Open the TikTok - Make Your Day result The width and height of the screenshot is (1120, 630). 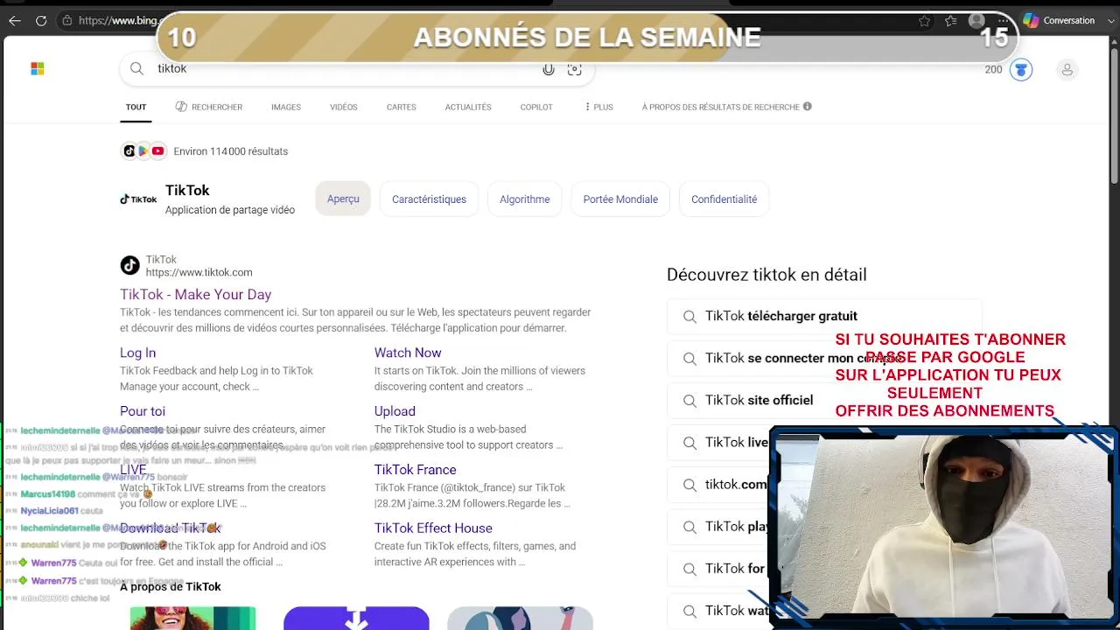pos(196,295)
